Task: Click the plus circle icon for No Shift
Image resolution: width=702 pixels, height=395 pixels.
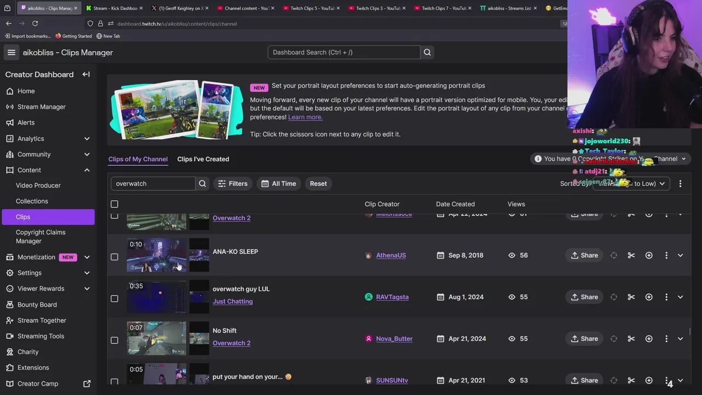Action: pyautogui.click(x=649, y=338)
